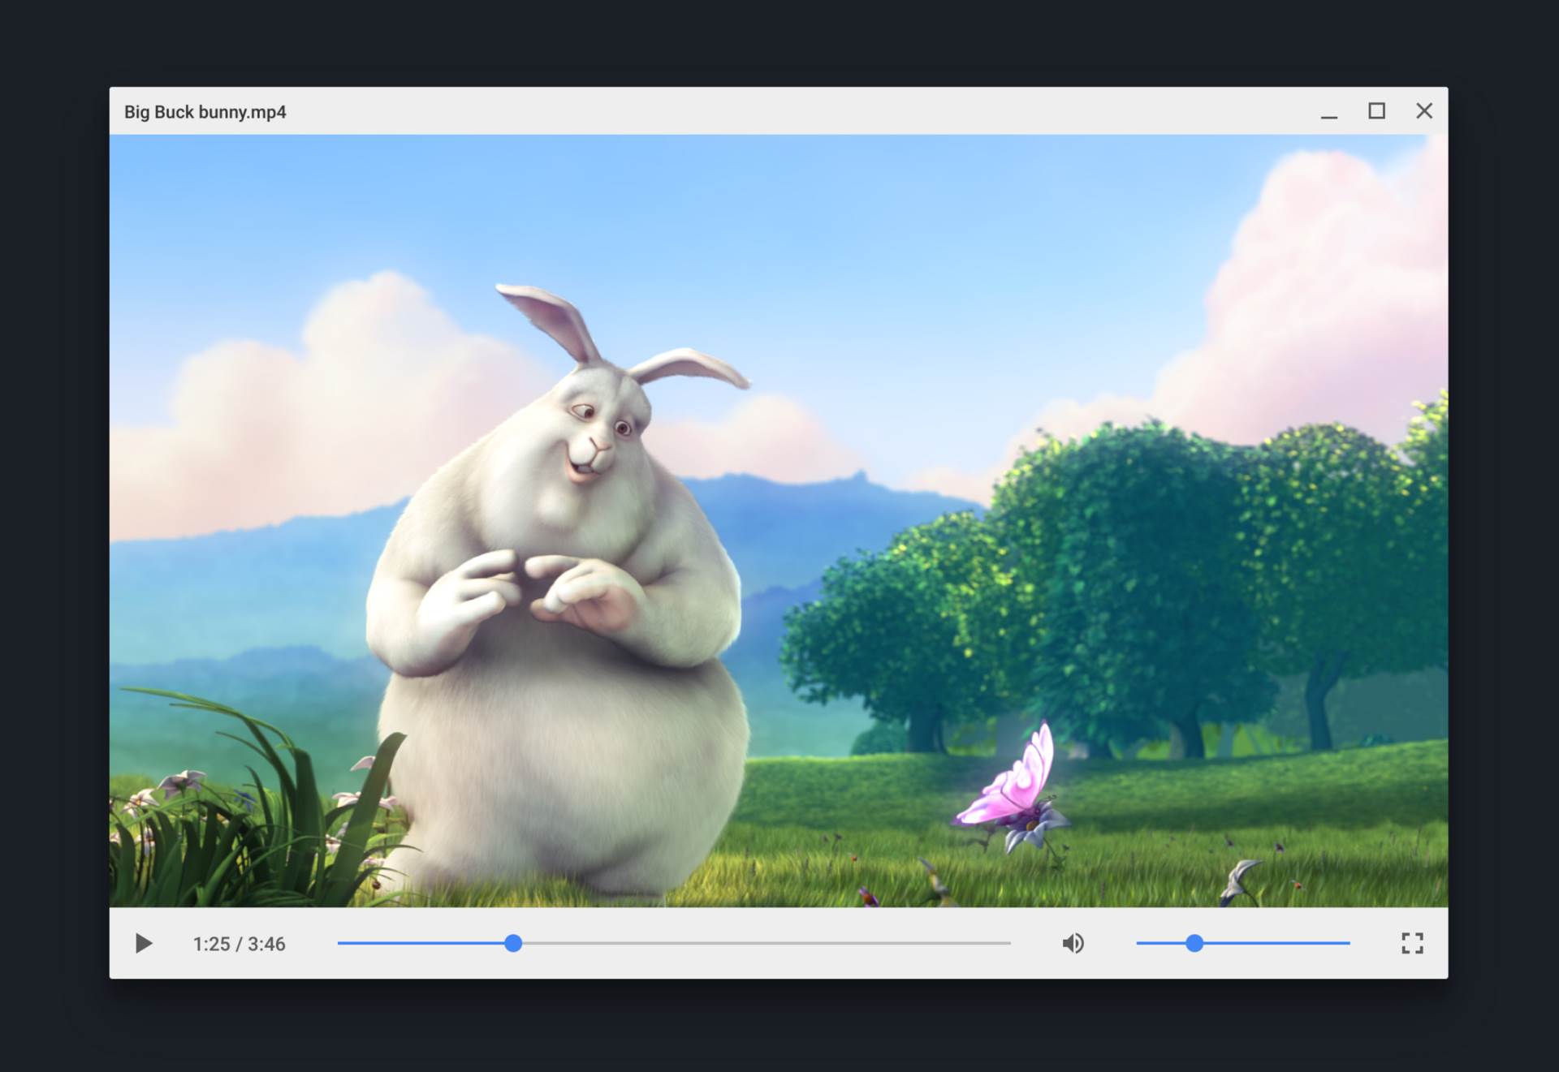Click the Big Buck bunny.mp4 title text

205,112
